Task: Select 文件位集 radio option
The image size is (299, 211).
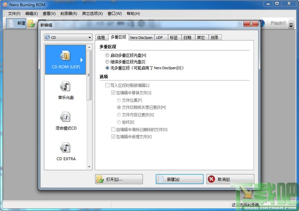Action: 119,100
